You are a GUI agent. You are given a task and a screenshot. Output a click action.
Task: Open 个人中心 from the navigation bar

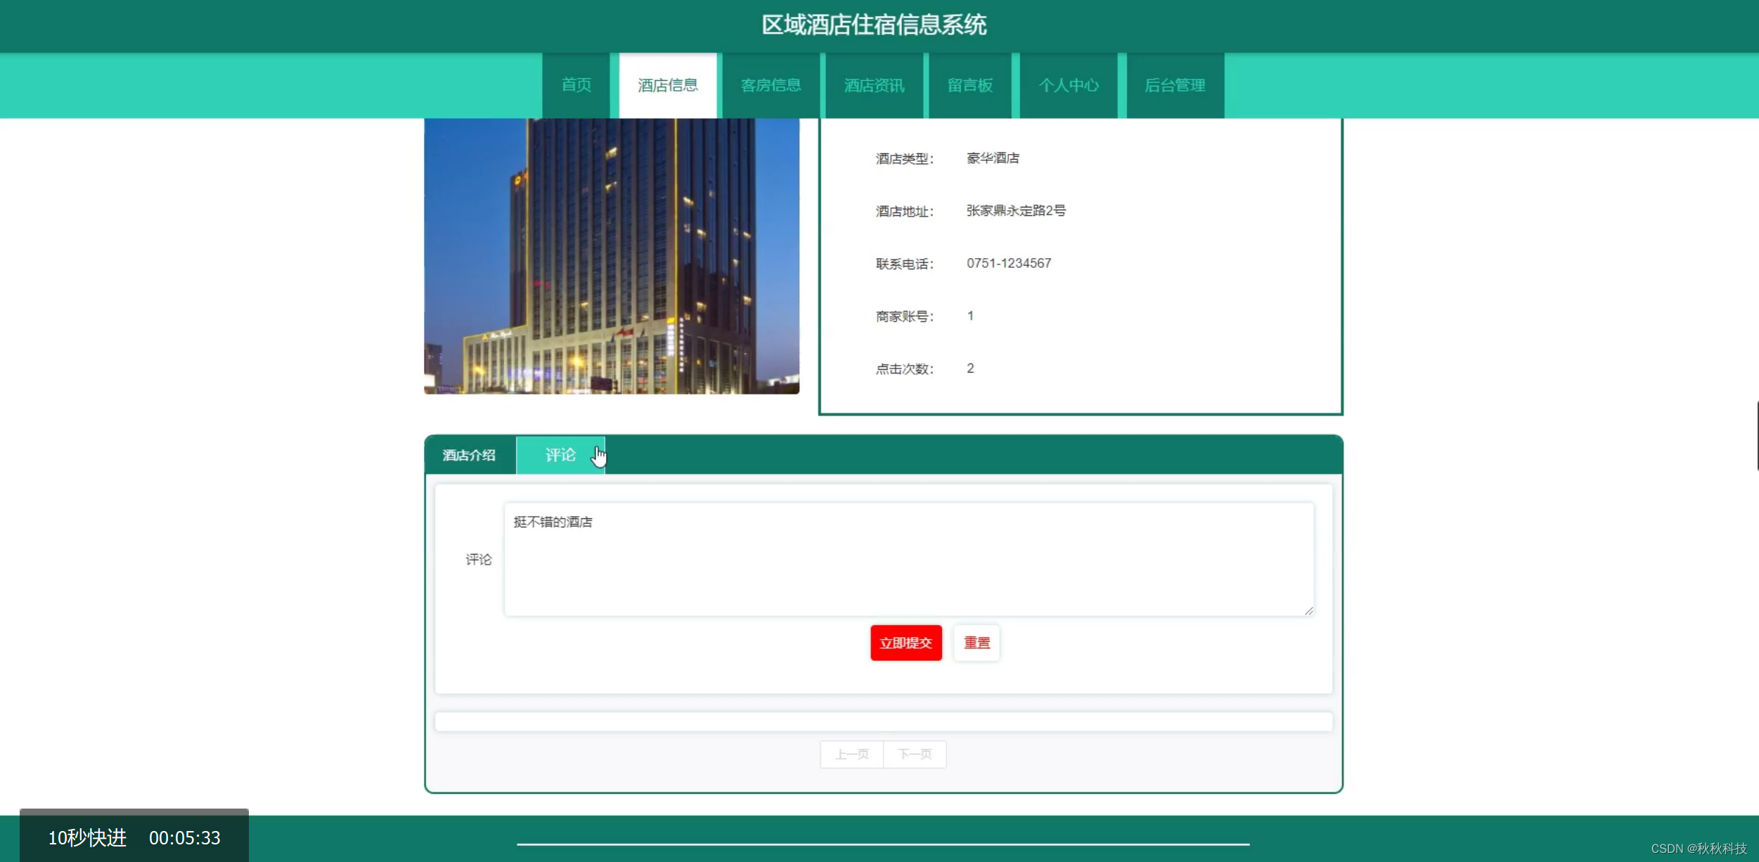1068,85
